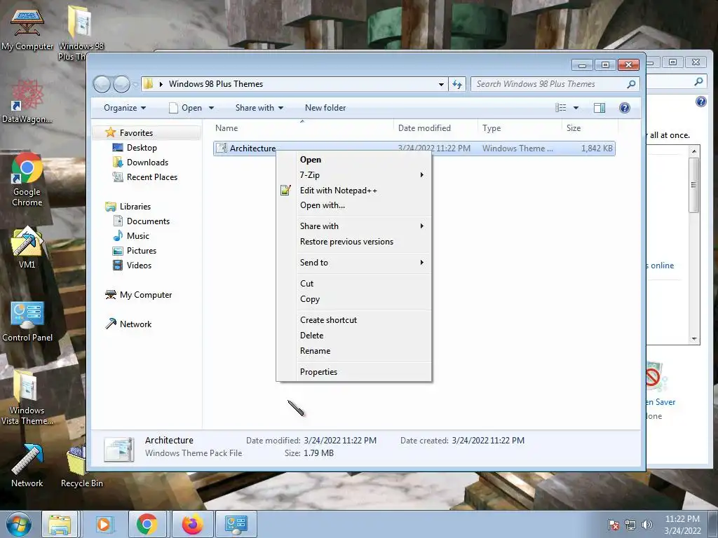Viewport: 718px width, 538px height.
Task: Click the Explorer back navigation button
Action: tap(102, 84)
